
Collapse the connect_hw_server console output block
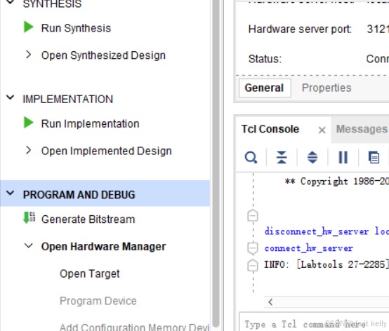pyautogui.click(x=253, y=248)
